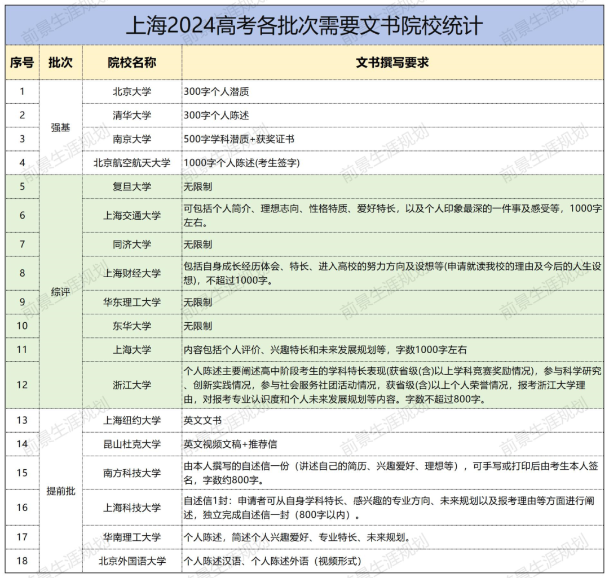Select the 同济大学 cell
The height and width of the screenshot is (578, 609).
(132, 244)
